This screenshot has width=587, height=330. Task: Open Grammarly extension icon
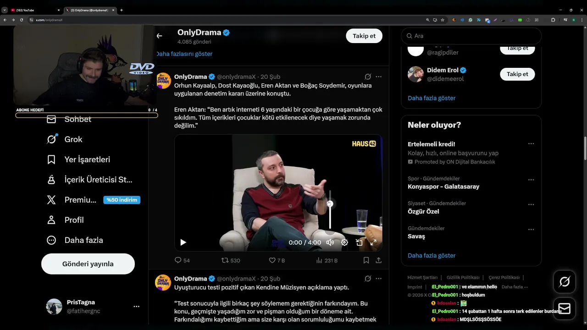pos(471,20)
